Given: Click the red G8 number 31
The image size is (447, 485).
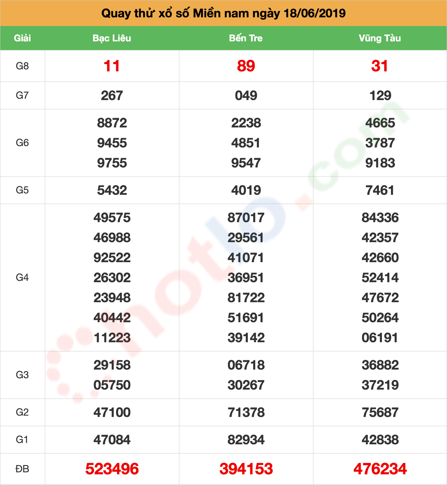Looking at the screenshot, I should (x=380, y=66).
